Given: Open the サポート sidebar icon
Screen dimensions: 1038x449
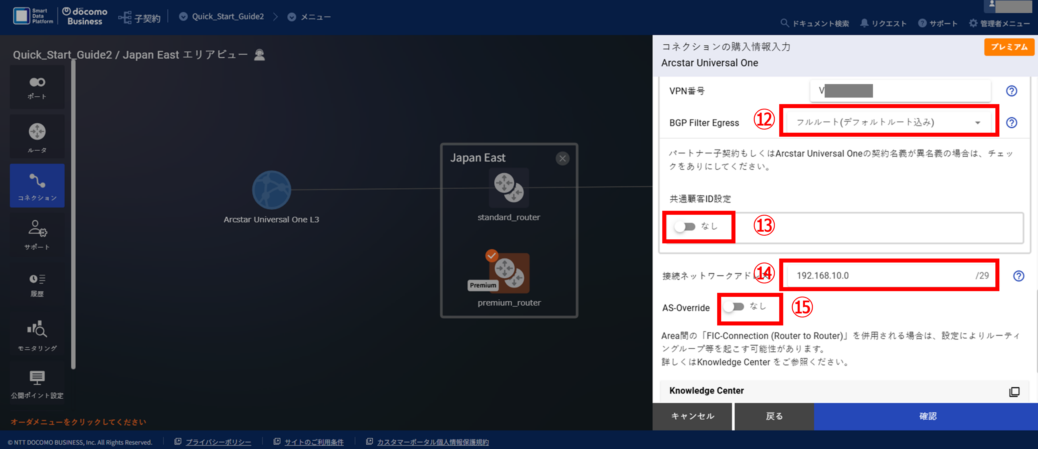Looking at the screenshot, I should (37, 234).
